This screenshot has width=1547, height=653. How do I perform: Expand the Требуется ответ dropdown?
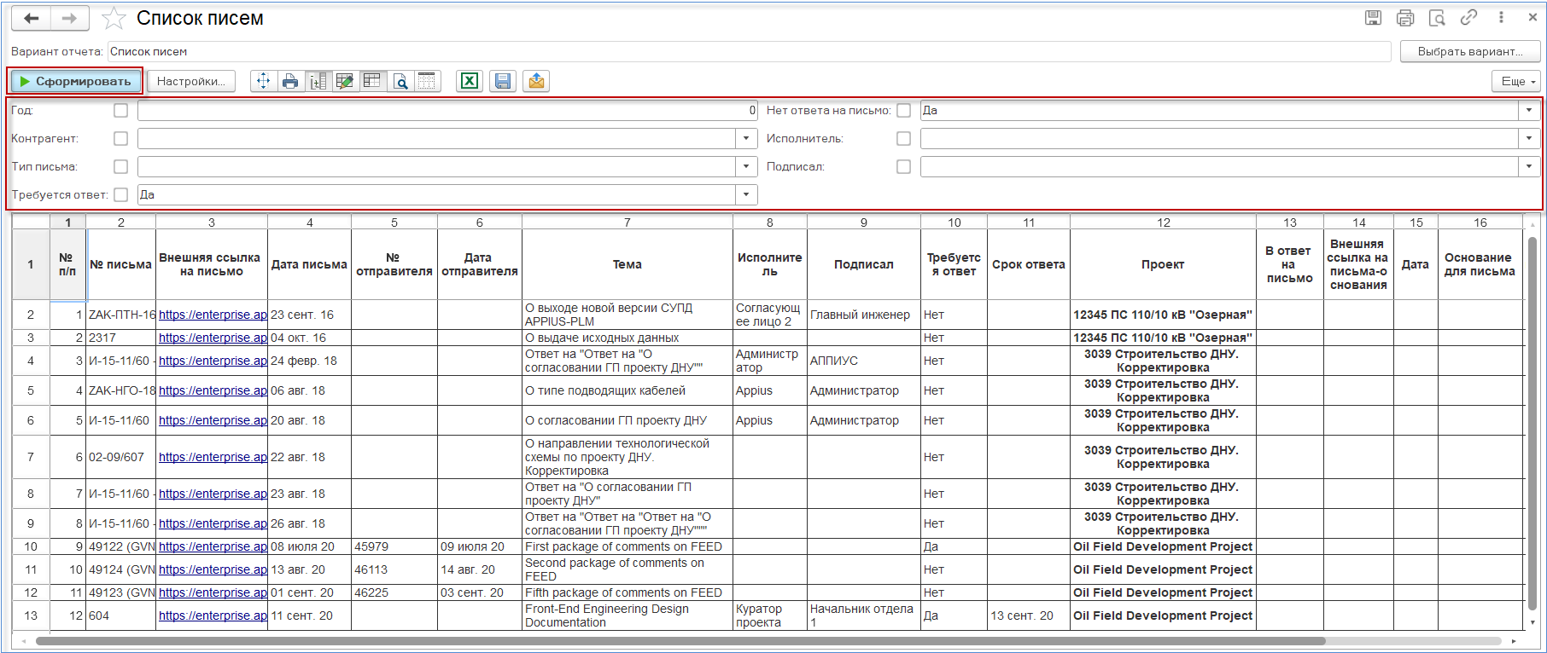(x=746, y=194)
